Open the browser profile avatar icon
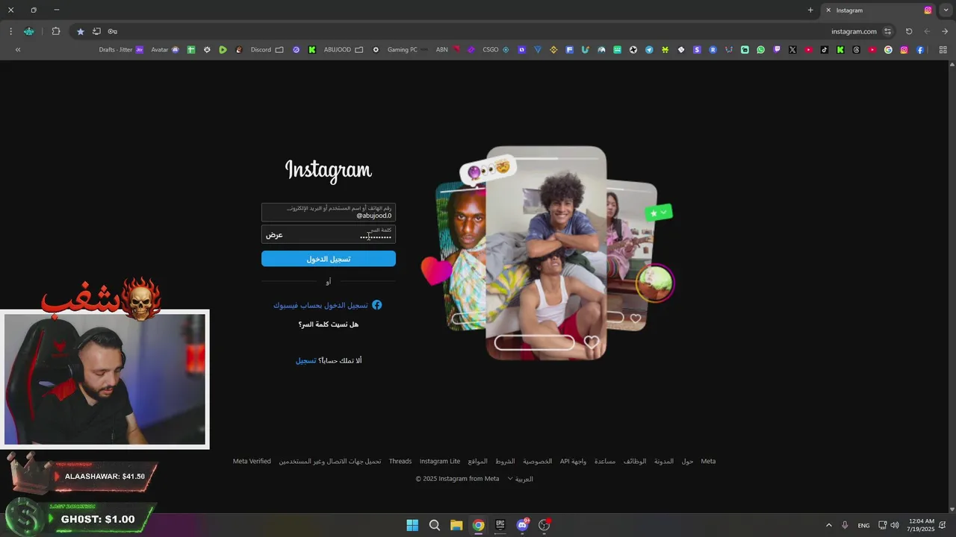The image size is (956, 537). click(x=28, y=31)
